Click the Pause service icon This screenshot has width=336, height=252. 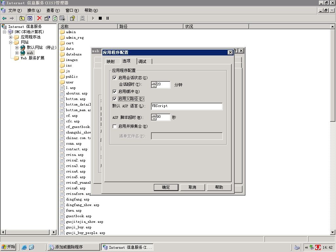pos(108,18)
